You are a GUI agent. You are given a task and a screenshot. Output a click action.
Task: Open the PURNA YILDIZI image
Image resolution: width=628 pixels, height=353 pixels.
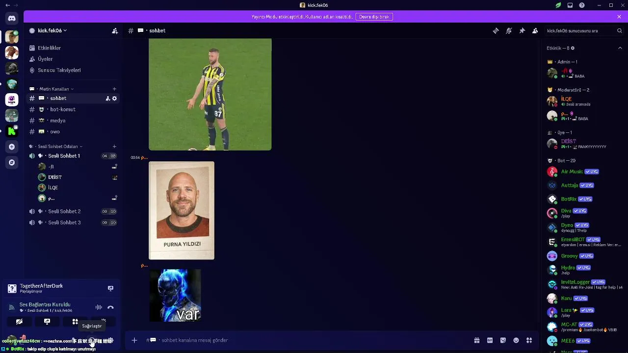pyautogui.click(x=182, y=210)
